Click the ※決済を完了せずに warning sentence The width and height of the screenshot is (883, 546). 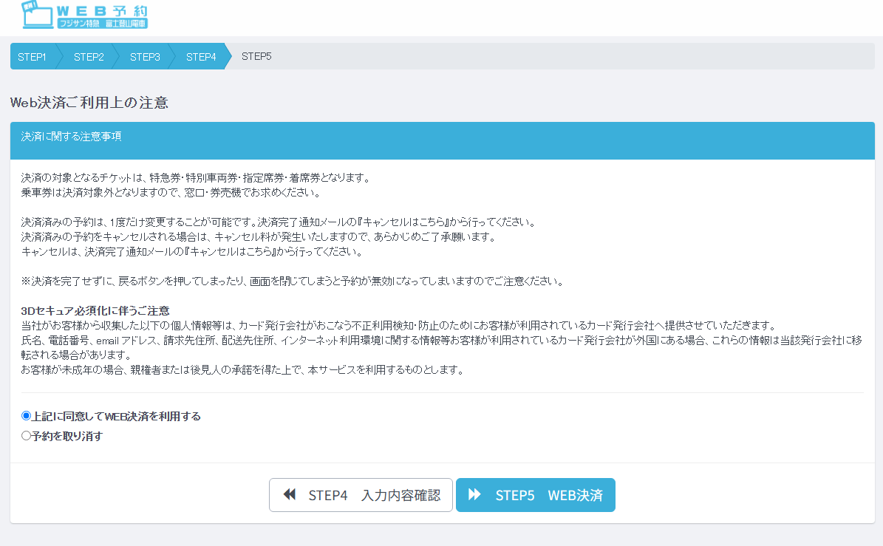293,281
